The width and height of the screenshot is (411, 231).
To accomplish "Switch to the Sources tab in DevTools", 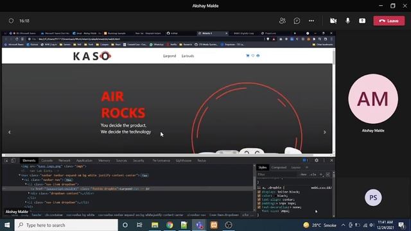I will click(x=121, y=160).
